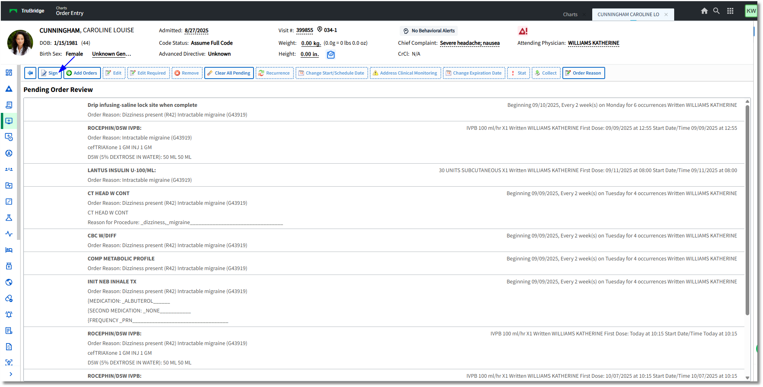Open the search magnifier icon
The width and height of the screenshot is (763, 387).
coord(716,11)
